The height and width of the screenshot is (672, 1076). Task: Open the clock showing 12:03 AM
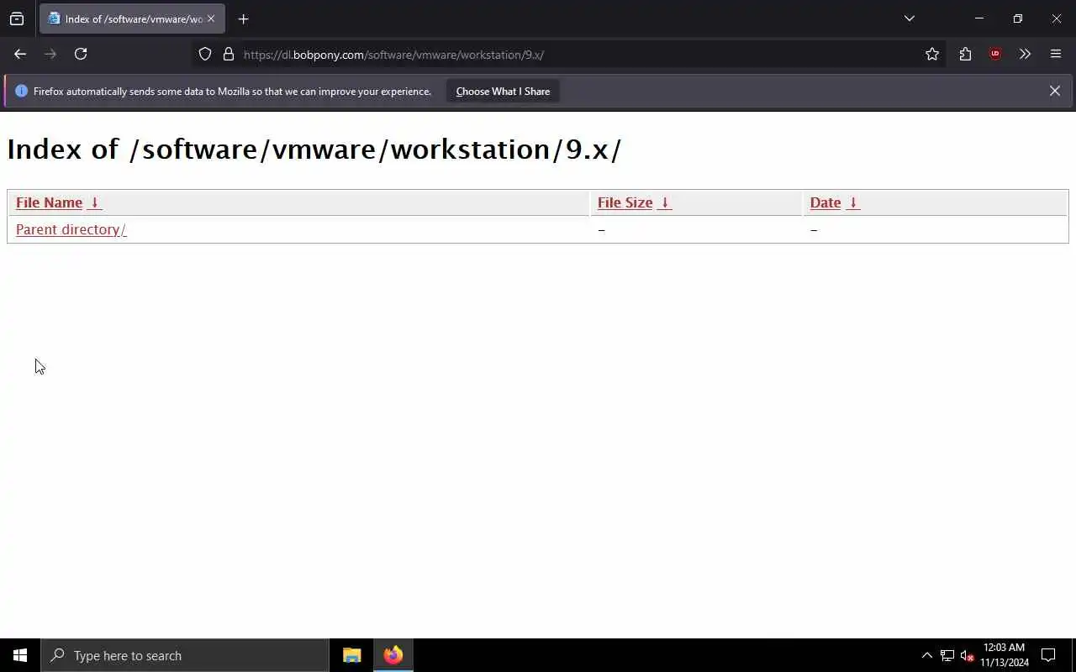coord(1005,655)
